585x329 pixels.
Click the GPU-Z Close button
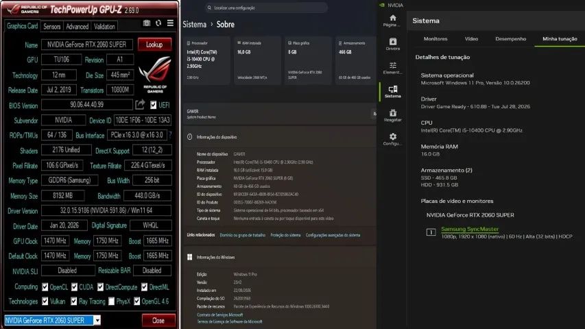point(158,320)
